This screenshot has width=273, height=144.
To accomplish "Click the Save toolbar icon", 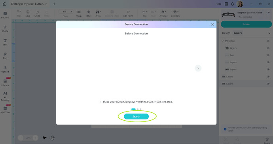I will [x=28, y=13].
